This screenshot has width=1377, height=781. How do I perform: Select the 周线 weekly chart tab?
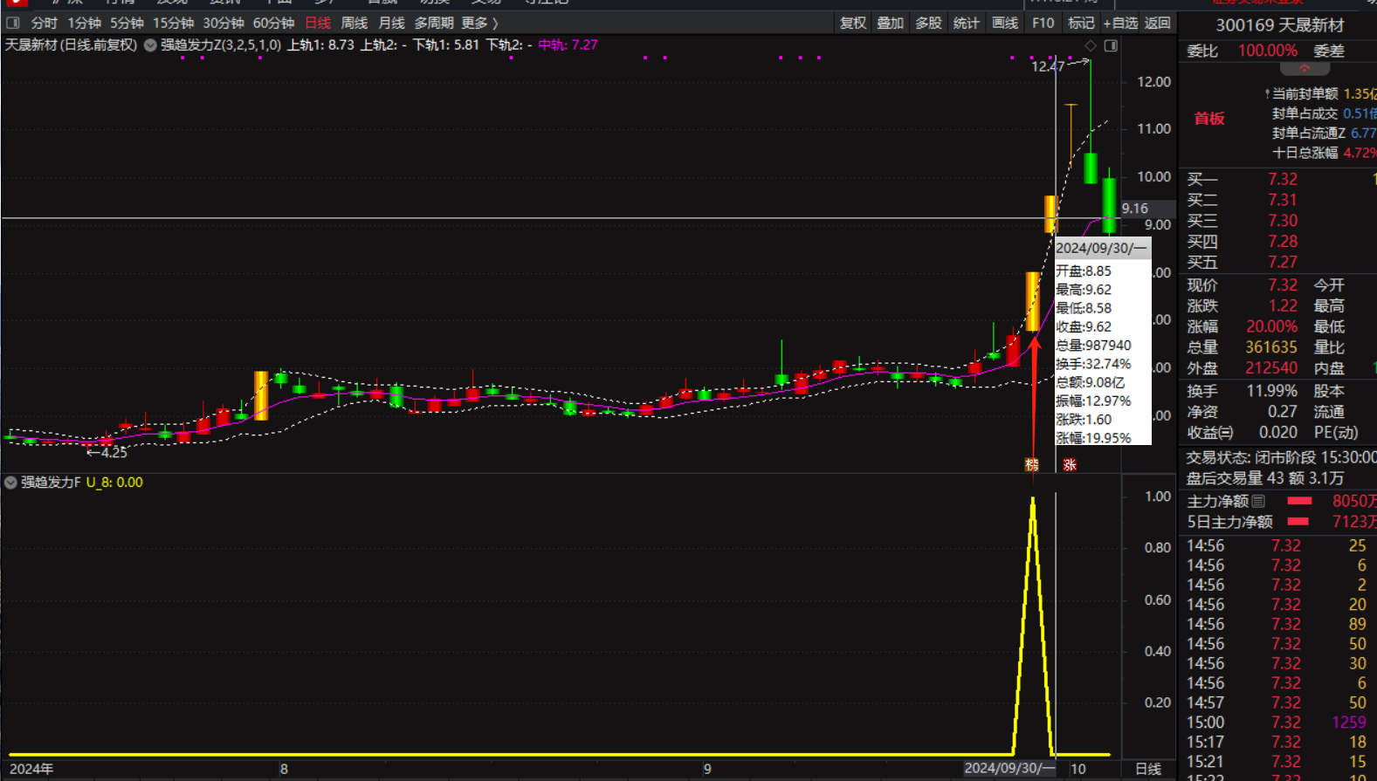click(354, 23)
